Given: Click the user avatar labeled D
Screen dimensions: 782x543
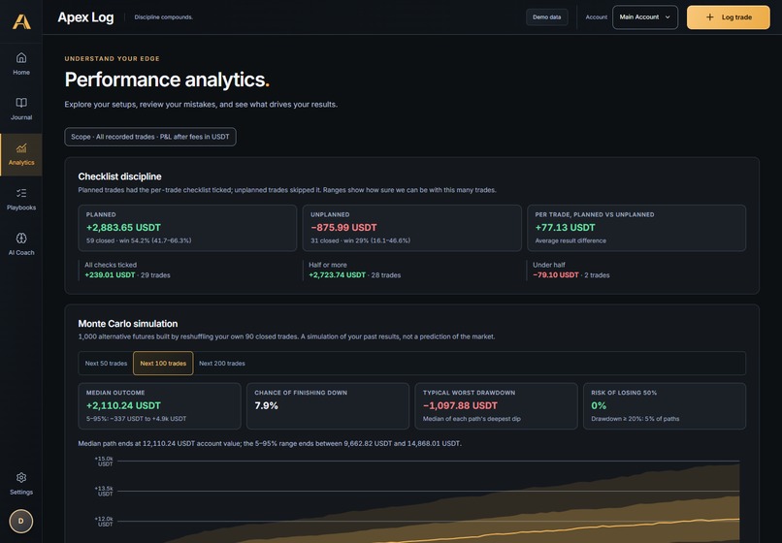Looking at the screenshot, I should (21, 521).
